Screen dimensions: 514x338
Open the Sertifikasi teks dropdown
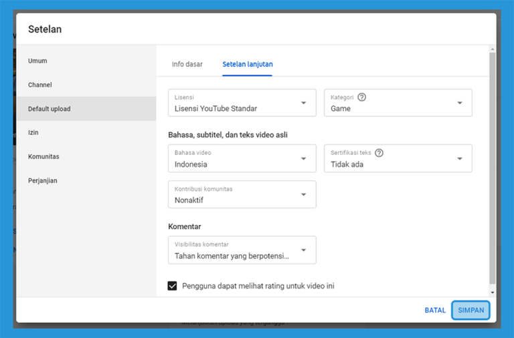(x=398, y=158)
